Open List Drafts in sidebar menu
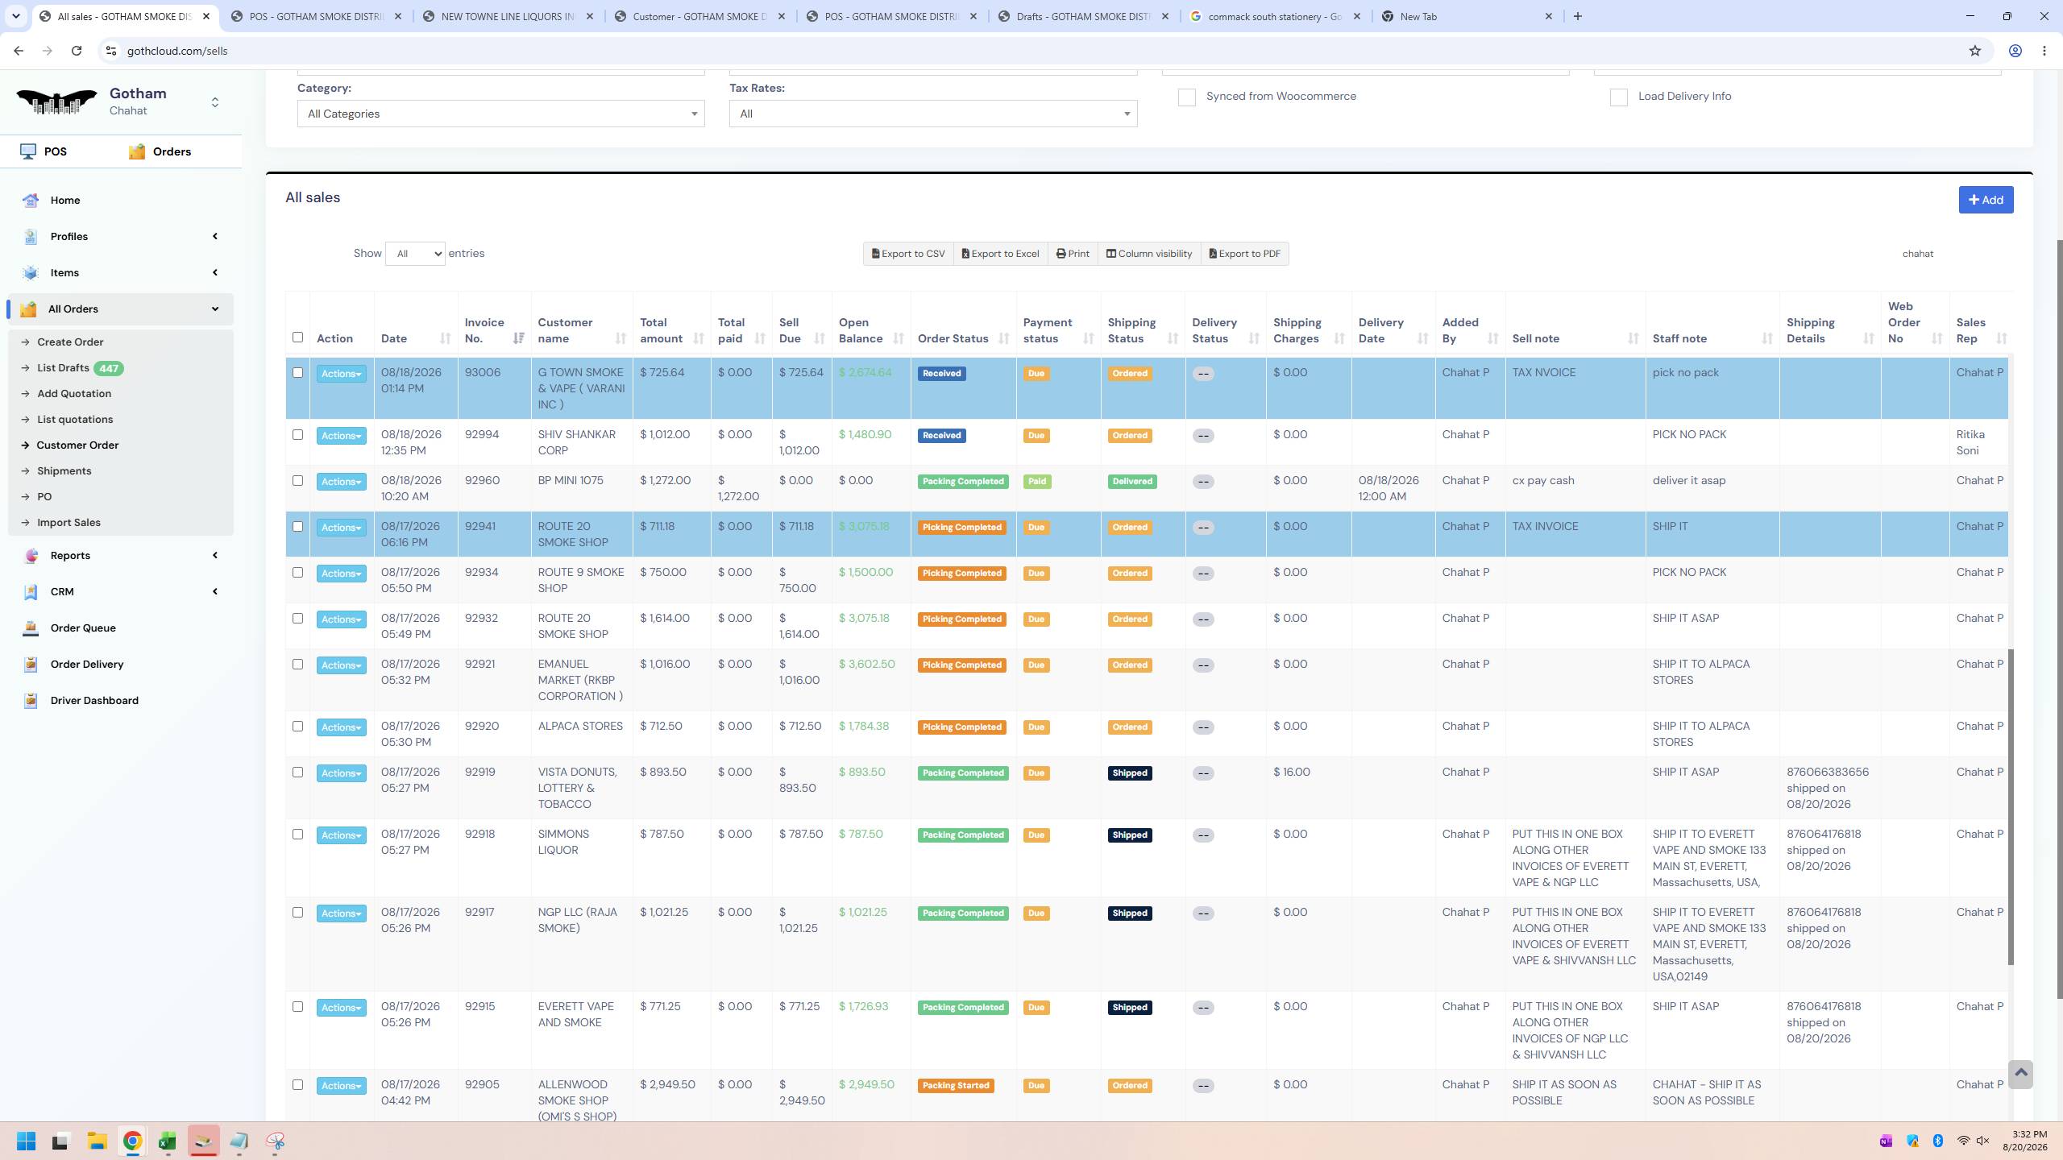The image size is (2063, 1160). [x=63, y=367]
